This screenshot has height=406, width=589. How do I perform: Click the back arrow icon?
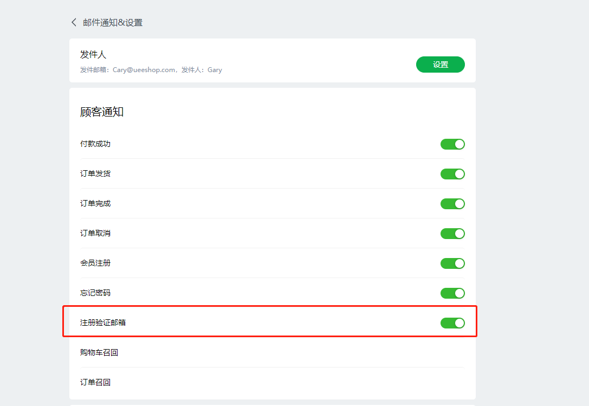(74, 22)
